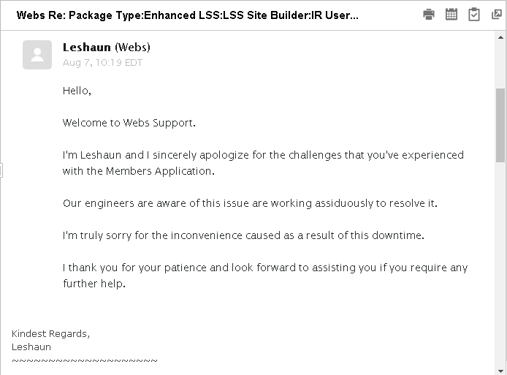Click the "(Webs)" label beside the sender

tap(132, 48)
